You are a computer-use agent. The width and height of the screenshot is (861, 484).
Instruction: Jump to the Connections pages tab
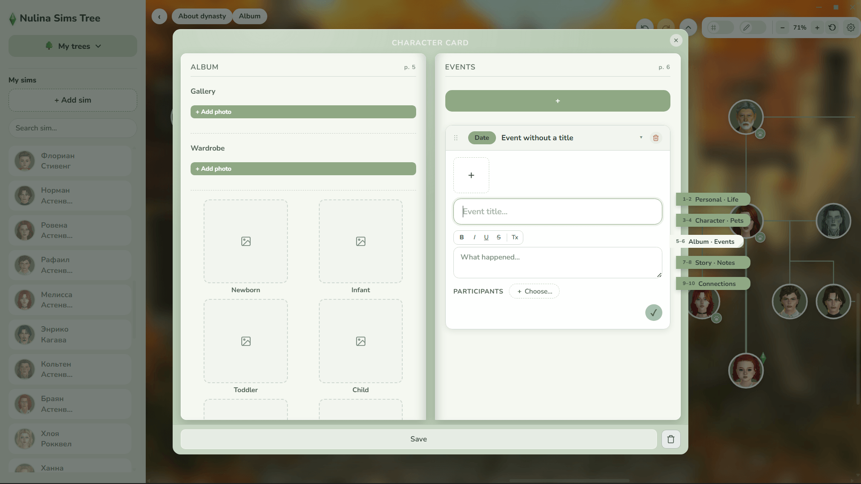click(x=713, y=284)
